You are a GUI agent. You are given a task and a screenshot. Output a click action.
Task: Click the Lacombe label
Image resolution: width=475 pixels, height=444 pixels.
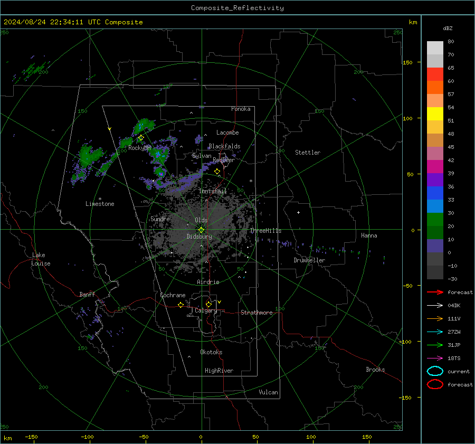coord(227,133)
